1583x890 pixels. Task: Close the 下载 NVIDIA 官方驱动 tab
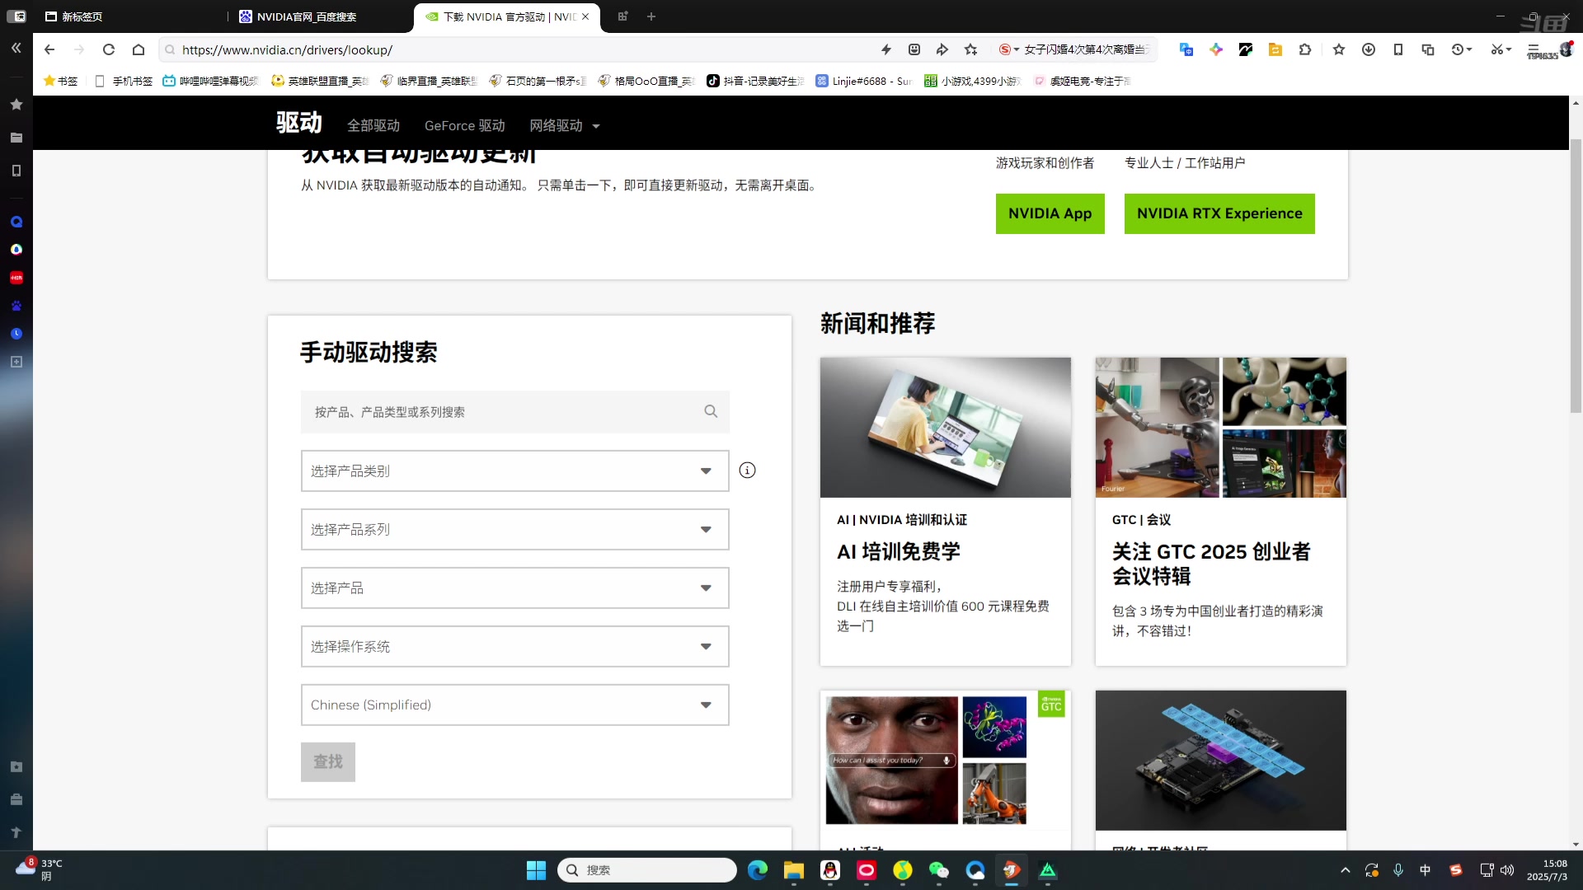[585, 16]
